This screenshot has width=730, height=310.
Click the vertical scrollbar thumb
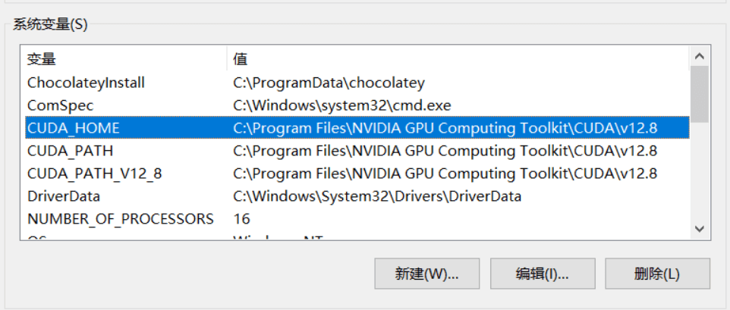point(700,93)
